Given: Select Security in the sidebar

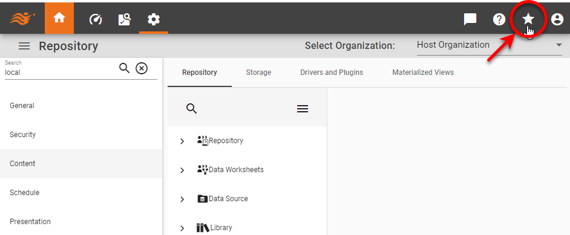Looking at the screenshot, I should pyautogui.click(x=80, y=135).
